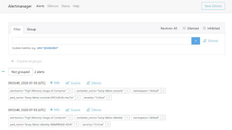232x130 pixels.
Task: Click the plus icon beside alertname label in first alert
Action: (70, 91)
